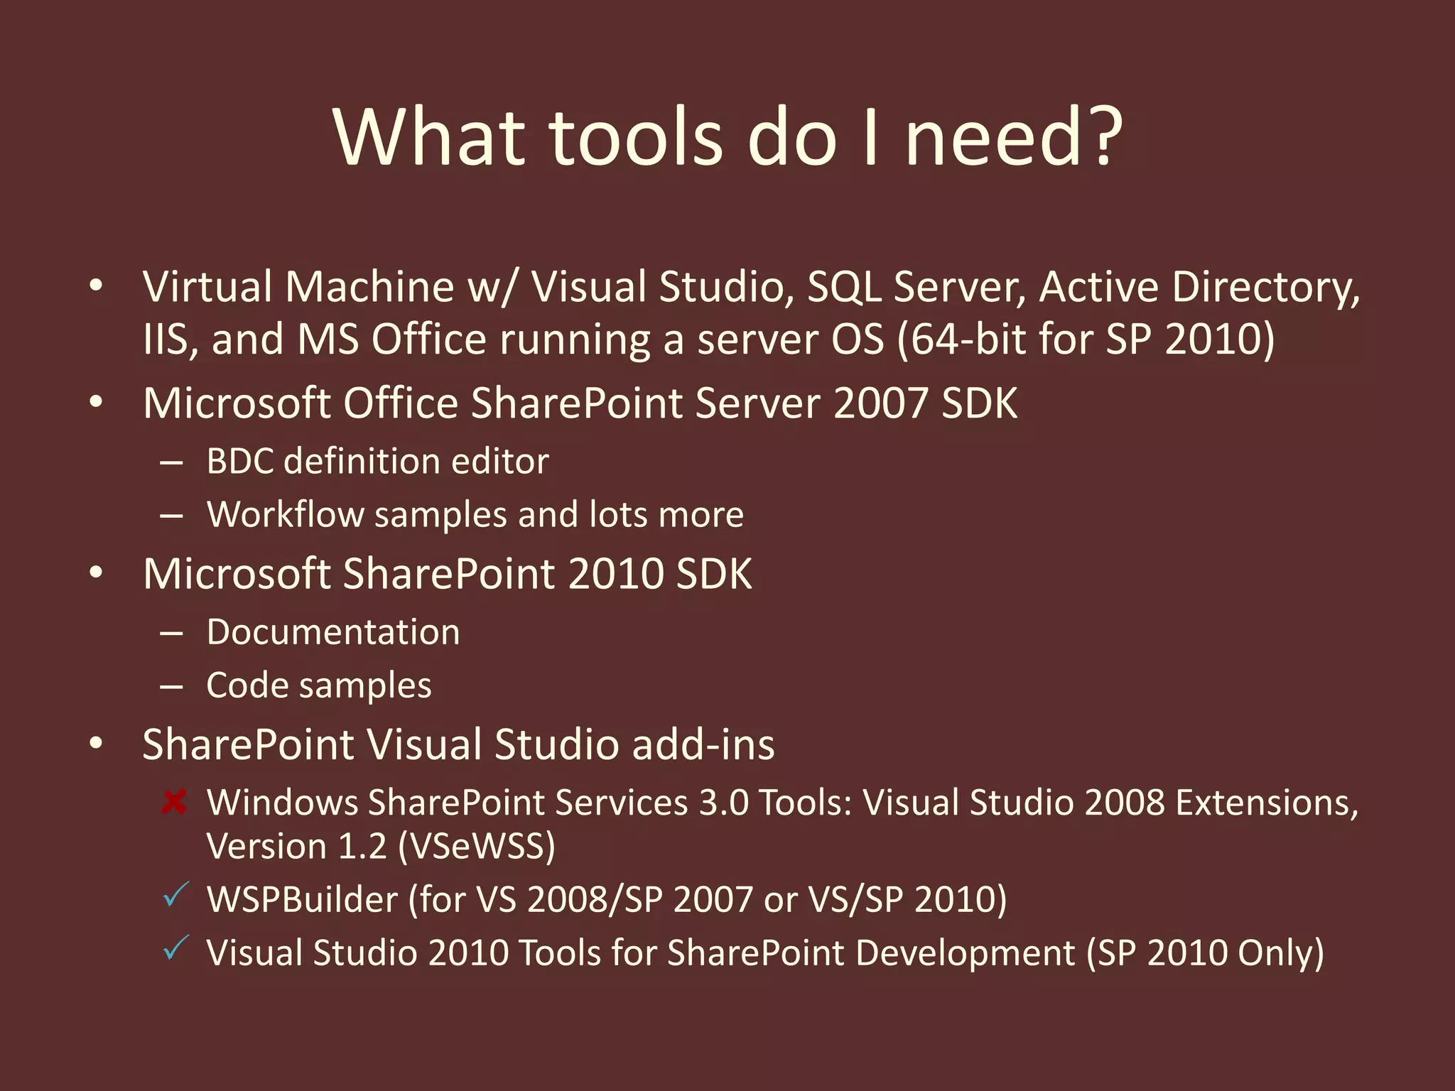Click 'SharePoint Visual Studio add-ins' heading

coord(458,744)
